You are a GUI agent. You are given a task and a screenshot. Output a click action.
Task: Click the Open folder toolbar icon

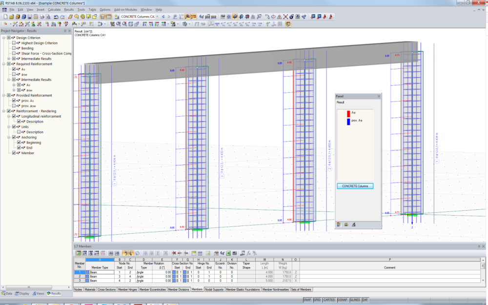click(12, 17)
